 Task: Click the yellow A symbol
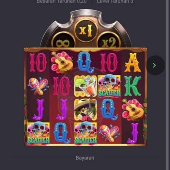coord(133,62)
